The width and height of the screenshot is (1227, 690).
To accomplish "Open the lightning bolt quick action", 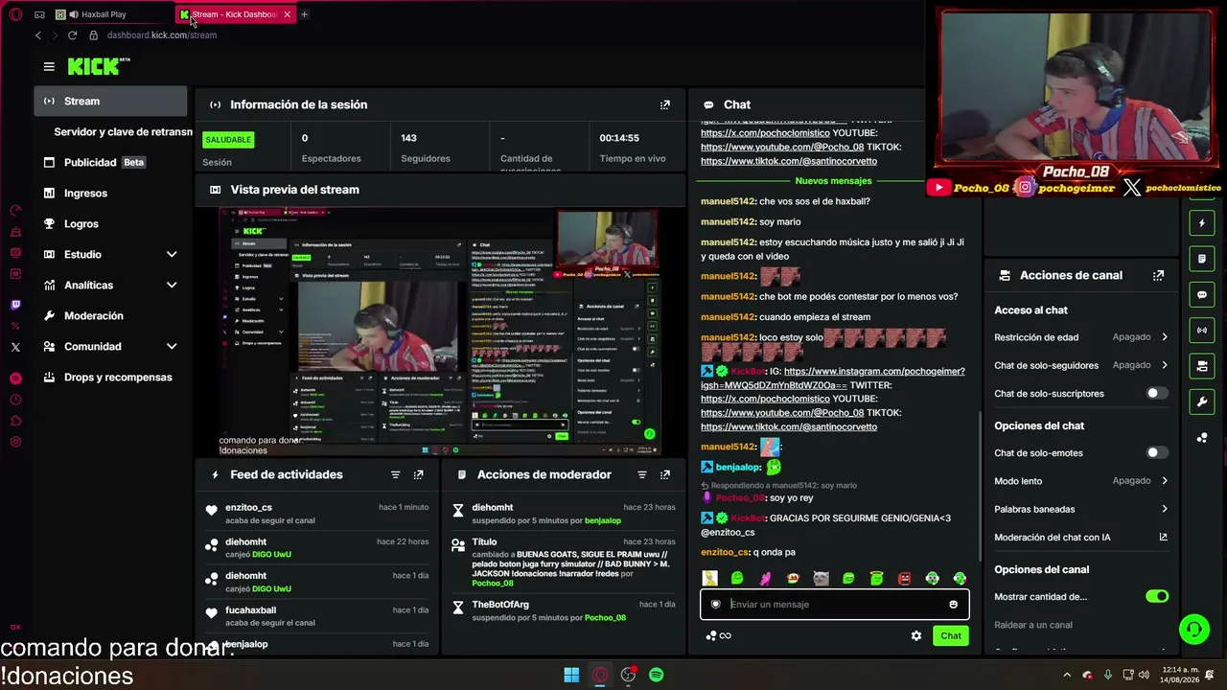I will tap(1202, 223).
